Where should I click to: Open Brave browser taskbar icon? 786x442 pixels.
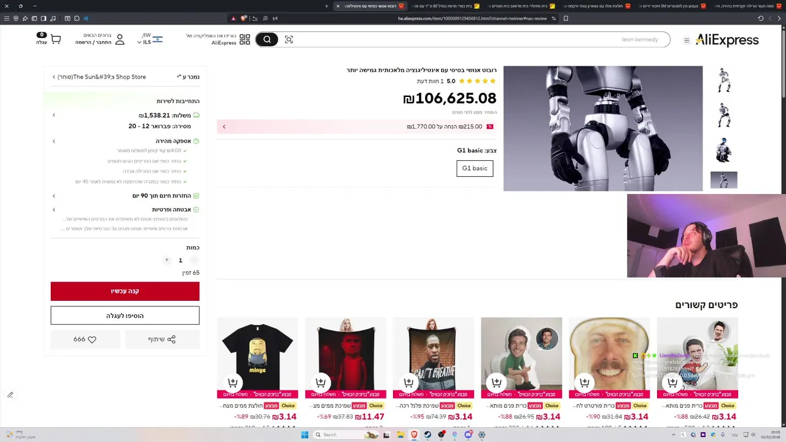point(414,435)
